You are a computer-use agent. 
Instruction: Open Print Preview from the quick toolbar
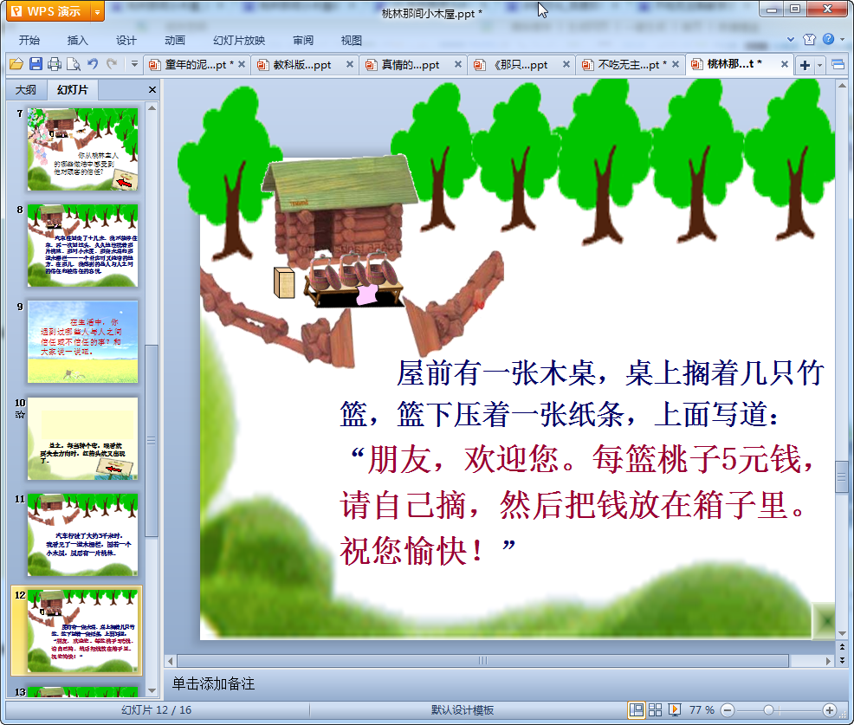pyautogui.click(x=74, y=64)
